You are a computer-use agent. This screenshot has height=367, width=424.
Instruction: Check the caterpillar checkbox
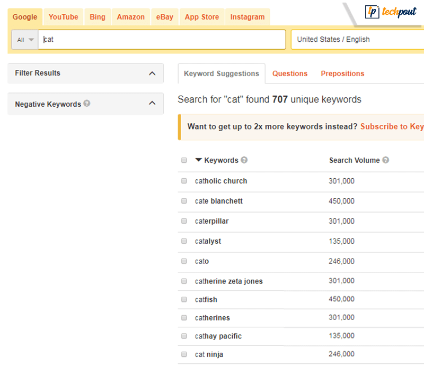[x=184, y=221]
